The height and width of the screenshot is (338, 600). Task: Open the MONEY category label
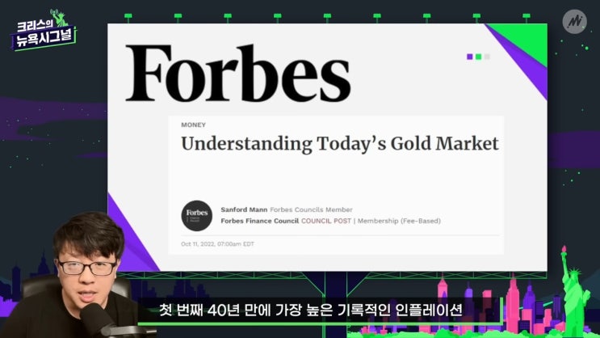(x=193, y=125)
